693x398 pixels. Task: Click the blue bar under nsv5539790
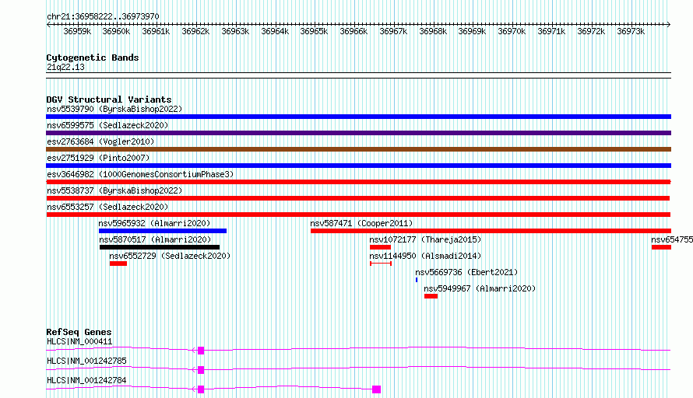tap(358, 117)
